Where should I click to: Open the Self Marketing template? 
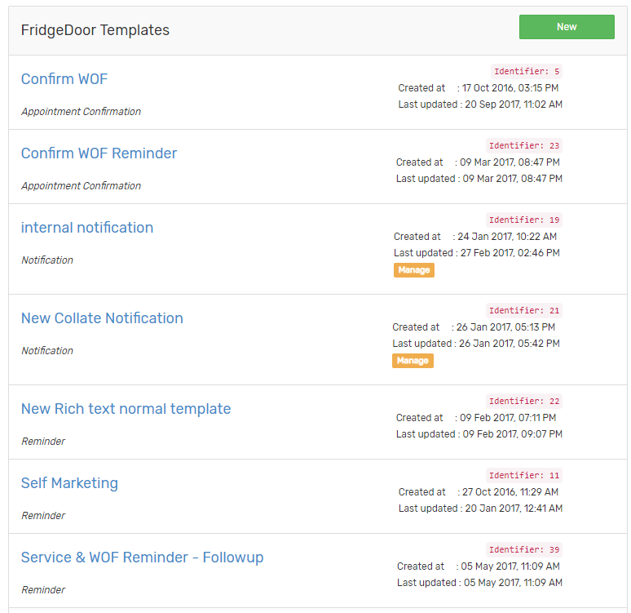69,483
